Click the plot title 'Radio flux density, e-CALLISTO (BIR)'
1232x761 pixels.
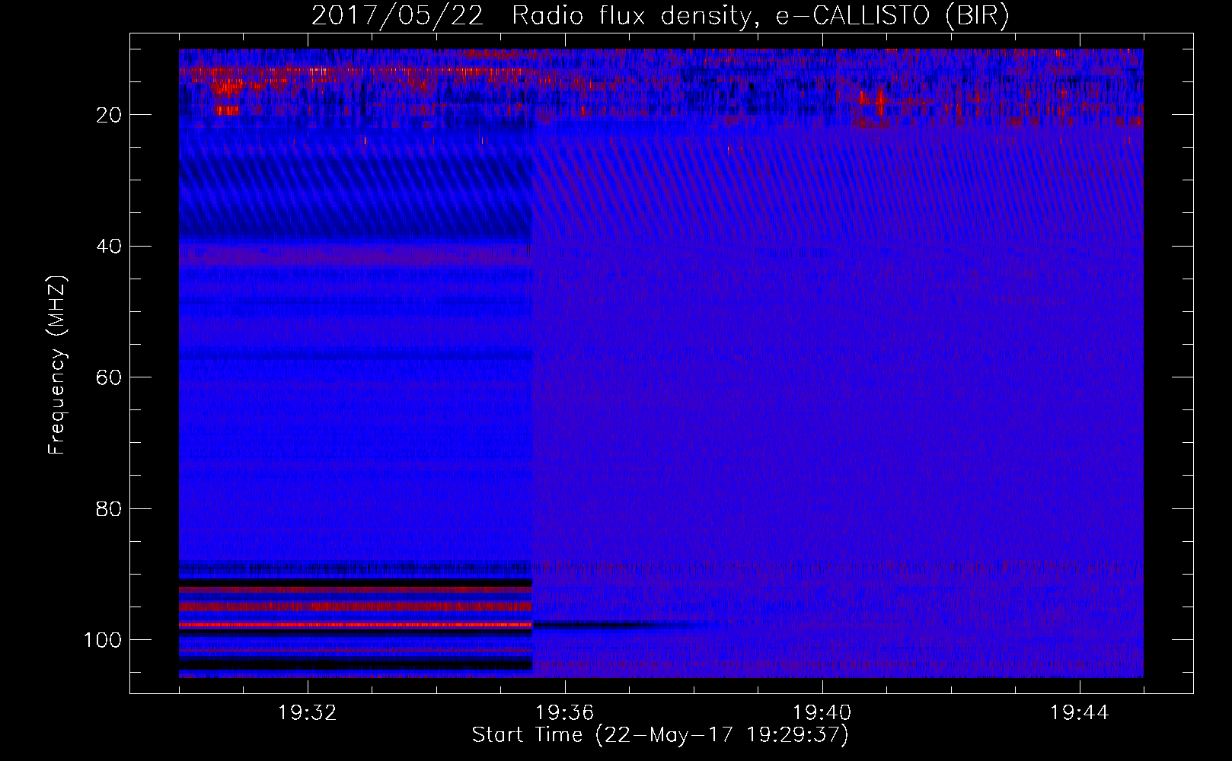[760, 16]
